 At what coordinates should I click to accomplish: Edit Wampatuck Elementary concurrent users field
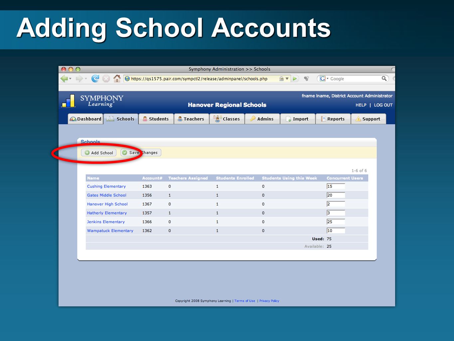tap(336, 230)
